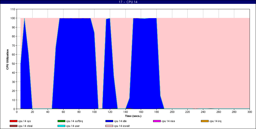This screenshot has width=256, height=129.
Task: Click the 120 x-axis tick label
Action: click(110, 112)
